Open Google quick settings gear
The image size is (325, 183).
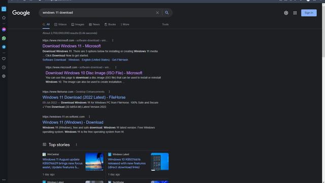coord(286,13)
